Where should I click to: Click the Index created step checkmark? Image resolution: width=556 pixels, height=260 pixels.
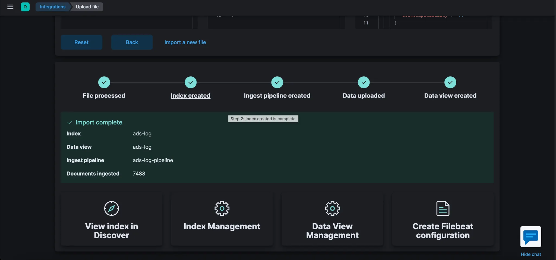pyautogui.click(x=191, y=82)
